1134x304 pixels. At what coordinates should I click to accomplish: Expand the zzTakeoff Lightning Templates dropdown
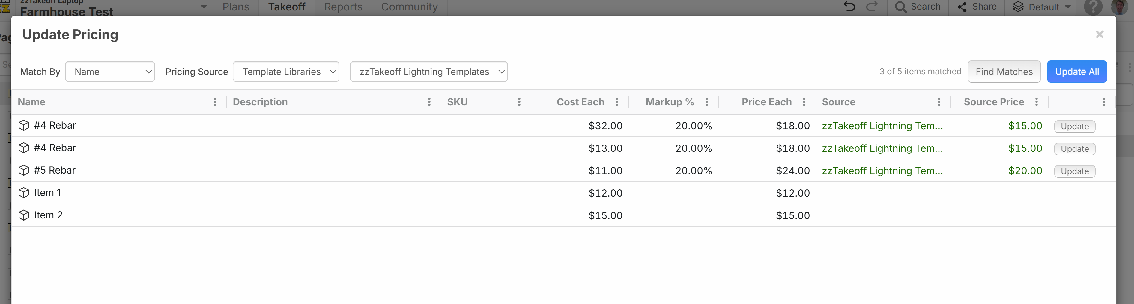point(428,72)
